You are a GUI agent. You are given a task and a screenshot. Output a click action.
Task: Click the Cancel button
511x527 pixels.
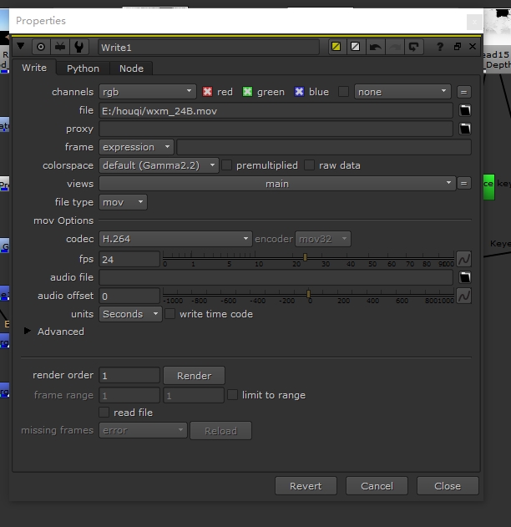click(377, 486)
